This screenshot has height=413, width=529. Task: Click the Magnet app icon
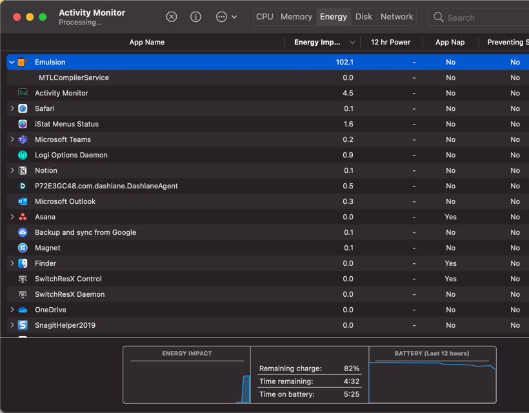pyautogui.click(x=23, y=248)
